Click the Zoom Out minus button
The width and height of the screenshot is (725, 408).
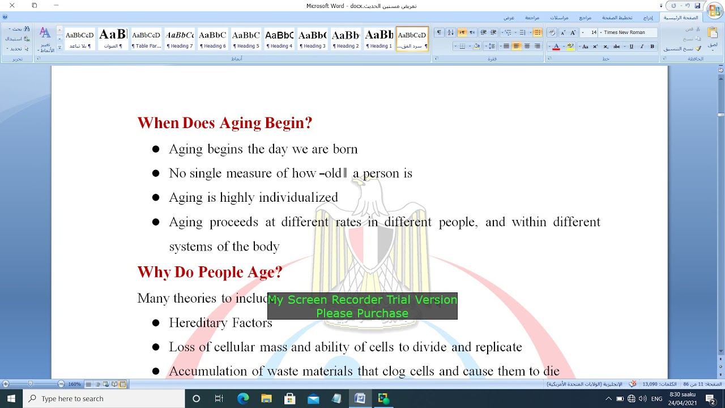pos(61,384)
